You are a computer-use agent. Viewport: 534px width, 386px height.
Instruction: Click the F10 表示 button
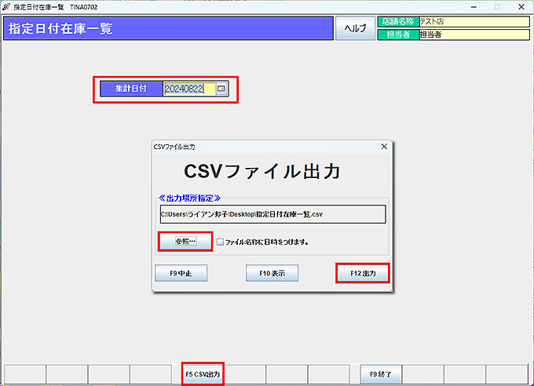(272, 273)
